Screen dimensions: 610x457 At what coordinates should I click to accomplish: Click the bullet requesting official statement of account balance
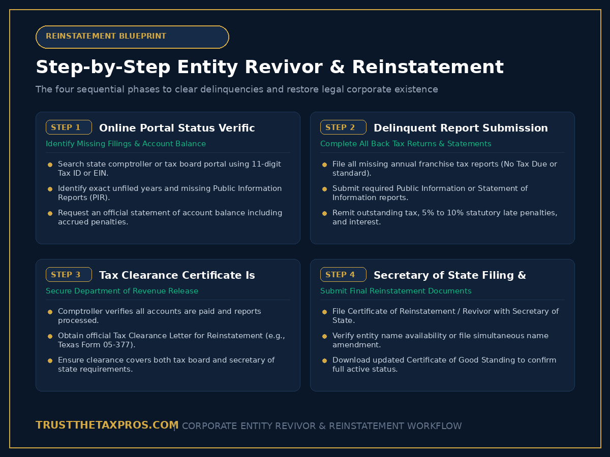170,217
